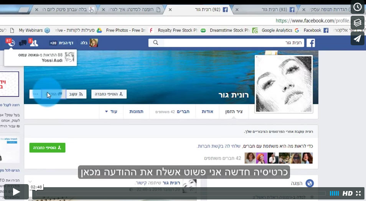This screenshot has height=201, width=366.
Task: Click the Add to Collections stack icon
Action: (x=357, y=23)
